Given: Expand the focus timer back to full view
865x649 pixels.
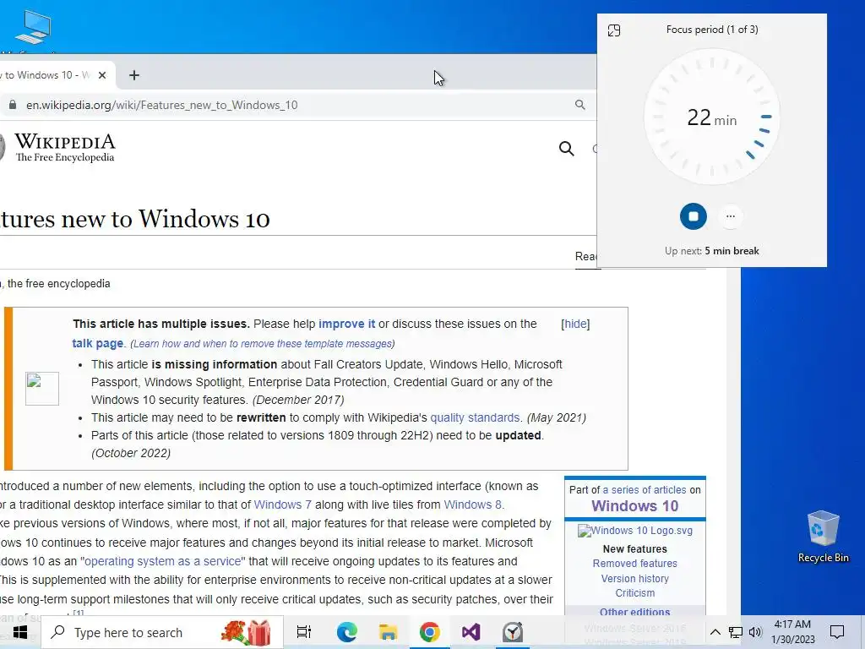Looking at the screenshot, I should (x=614, y=30).
